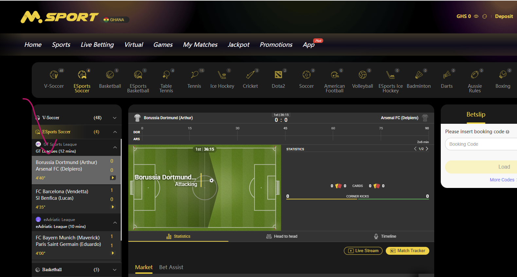Select the Bet Assist tab
This screenshot has height=277, width=517.
coord(171,268)
